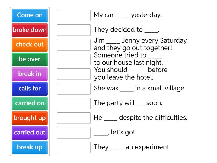Click the answer box beside the car sentence
Image resolution: width=217 pixels, height=163 pixels.
click(74, 15)
